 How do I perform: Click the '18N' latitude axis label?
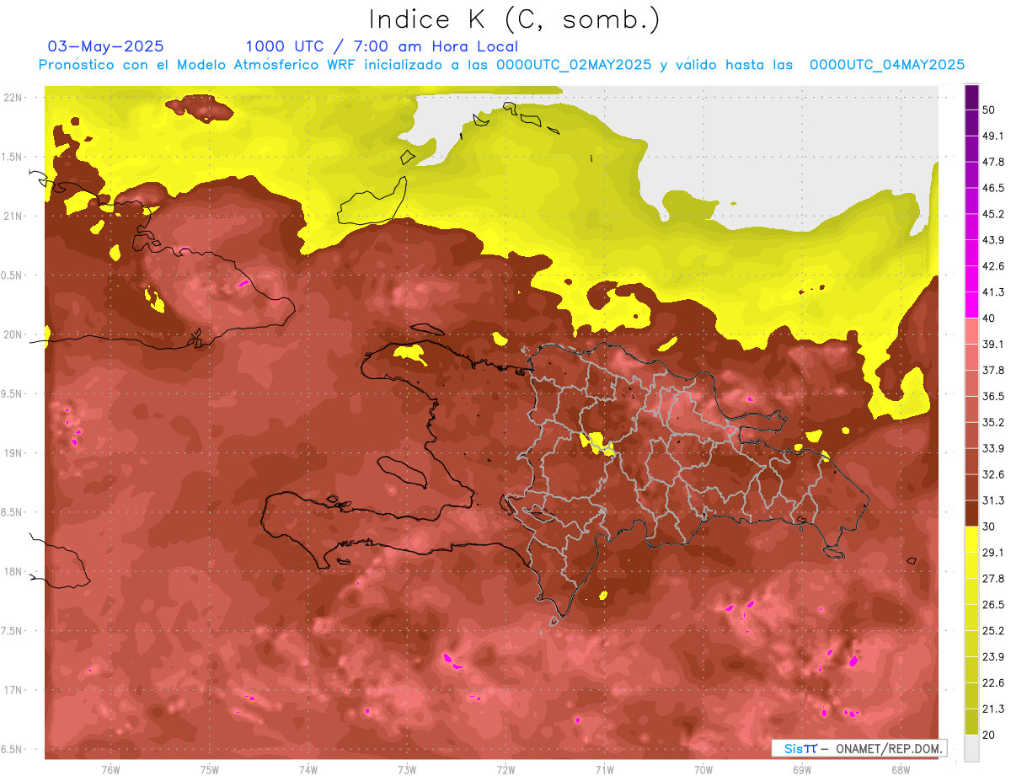[x=13, y=572]
